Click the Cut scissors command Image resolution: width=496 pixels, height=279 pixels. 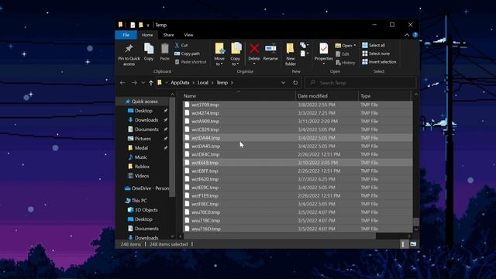point(181,45)
